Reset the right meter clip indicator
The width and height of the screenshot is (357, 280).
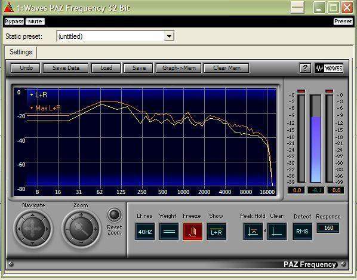click(329, 91)
